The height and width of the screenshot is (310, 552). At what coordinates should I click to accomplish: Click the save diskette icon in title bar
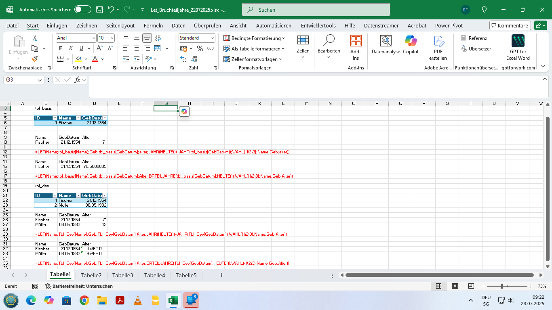99,9
